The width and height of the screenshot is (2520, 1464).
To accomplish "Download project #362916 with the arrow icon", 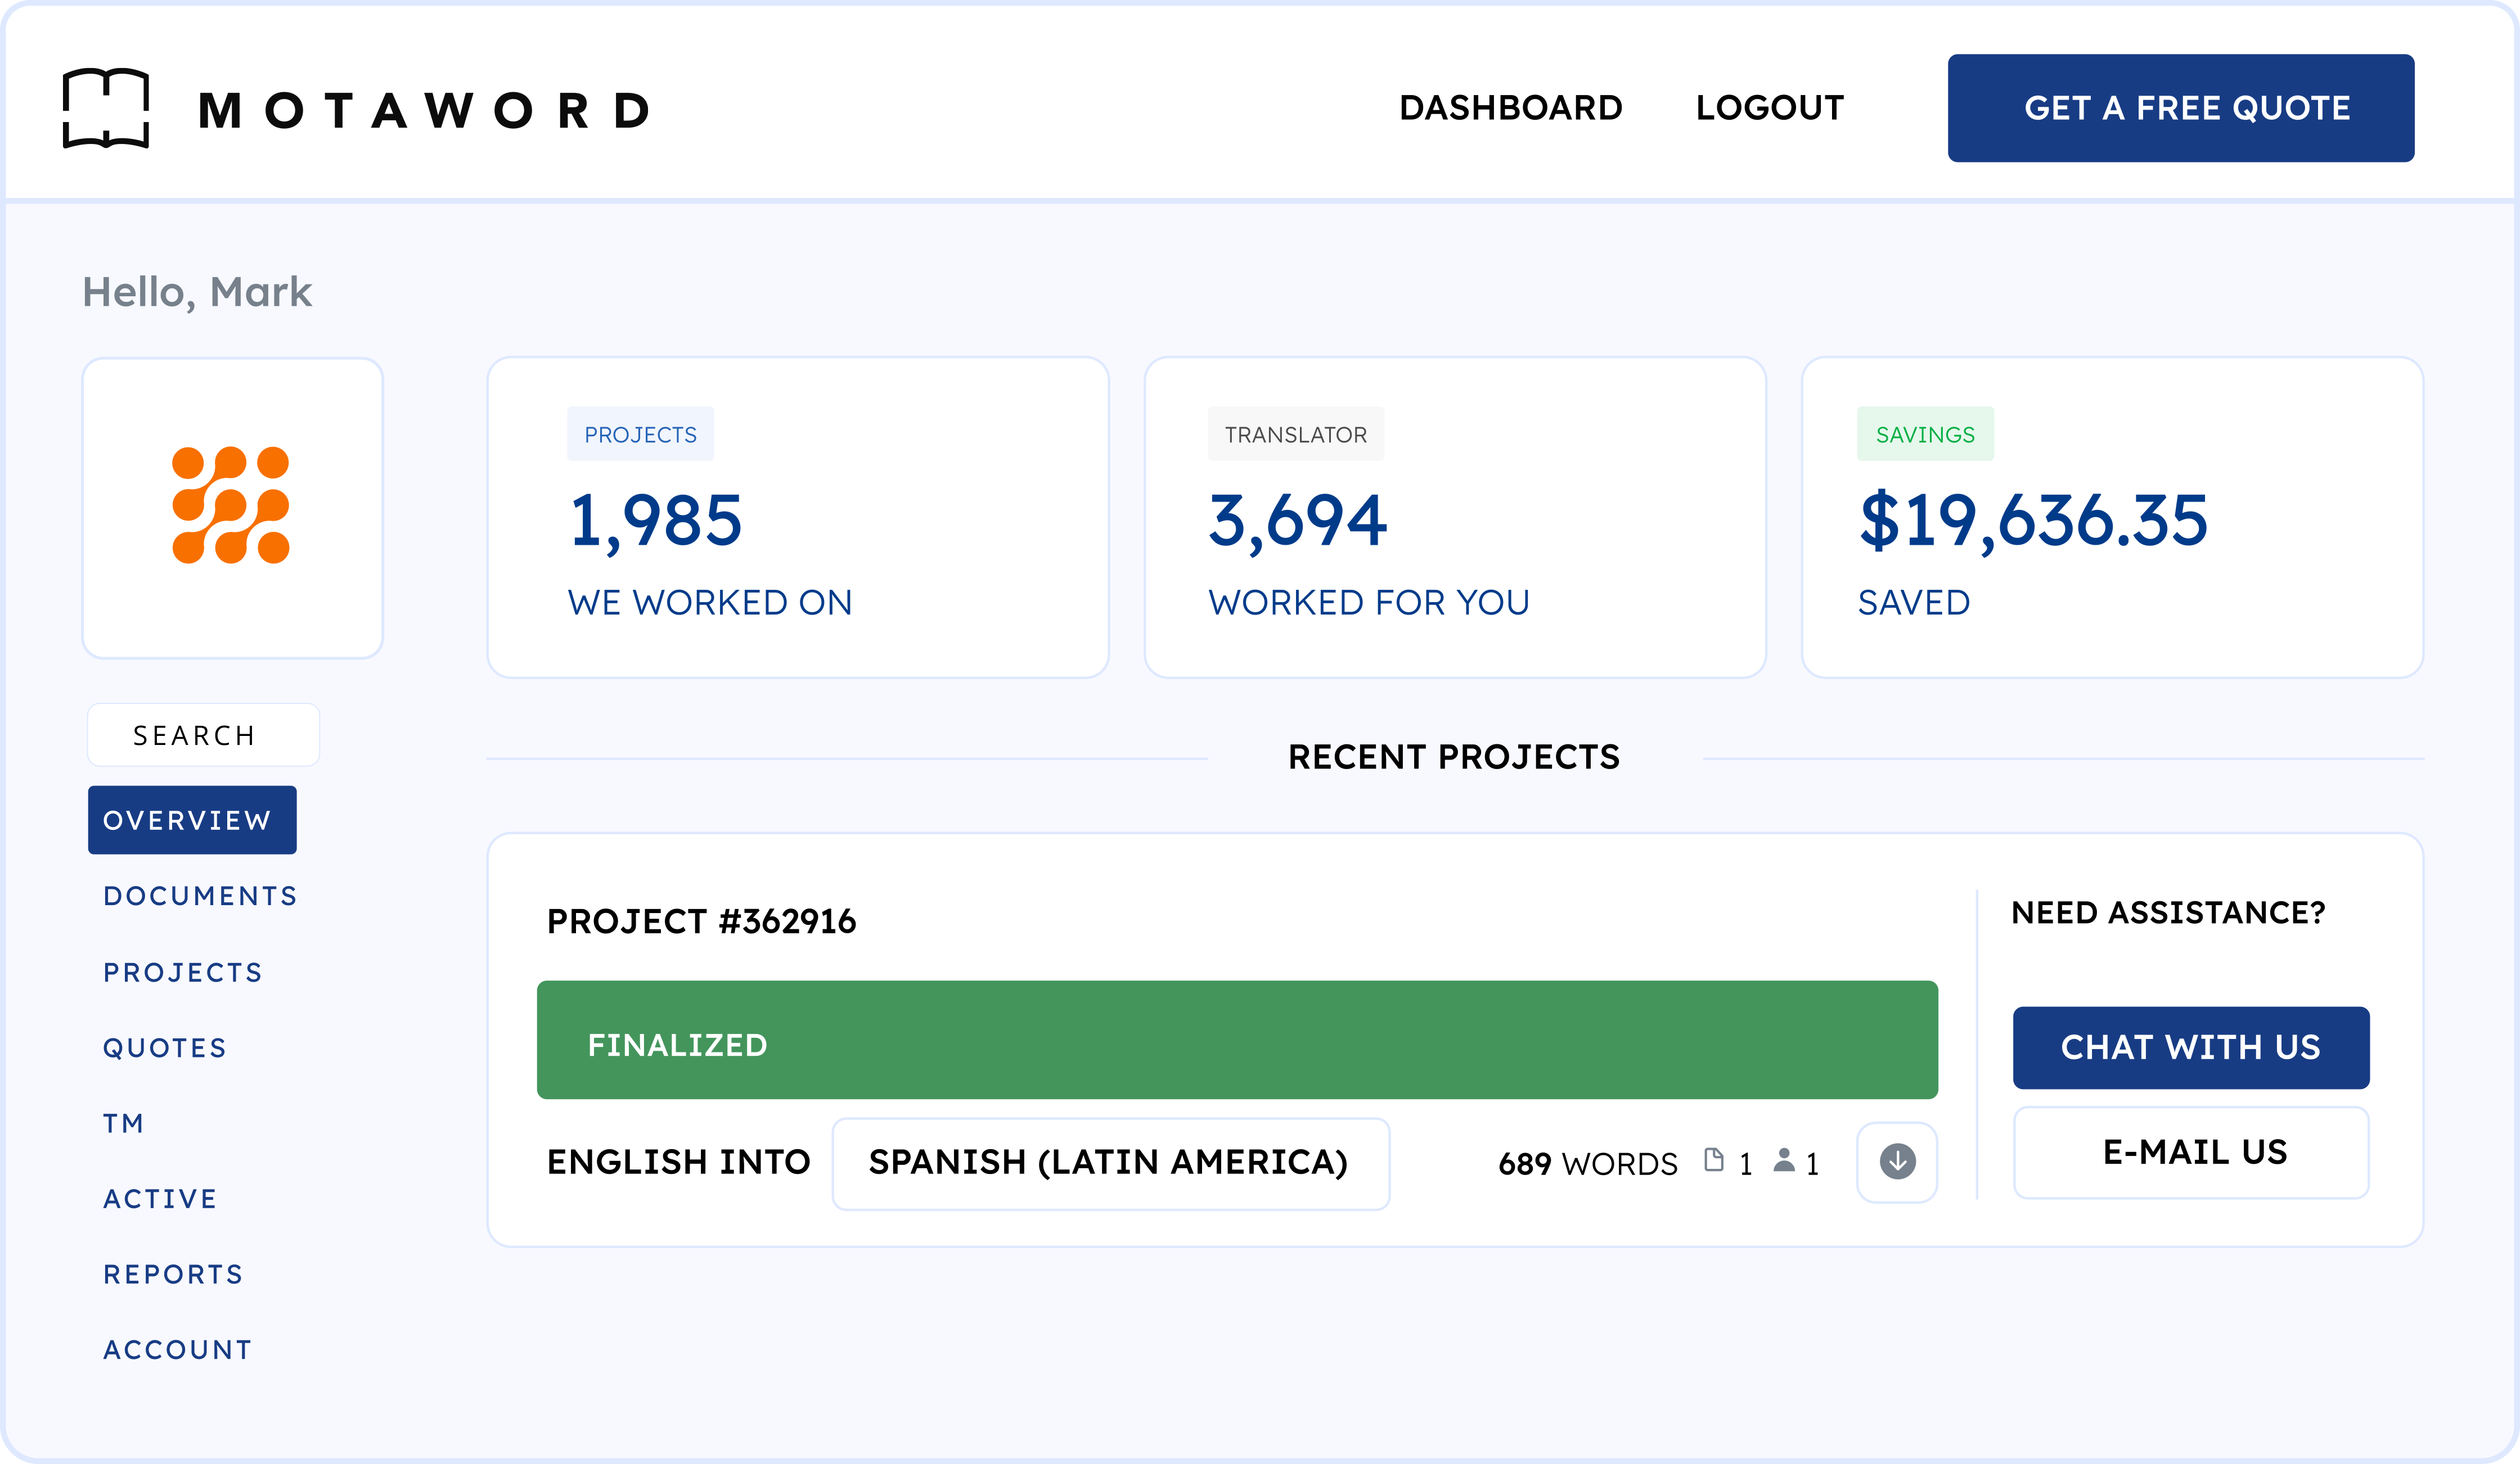I will point(1897,1162).
